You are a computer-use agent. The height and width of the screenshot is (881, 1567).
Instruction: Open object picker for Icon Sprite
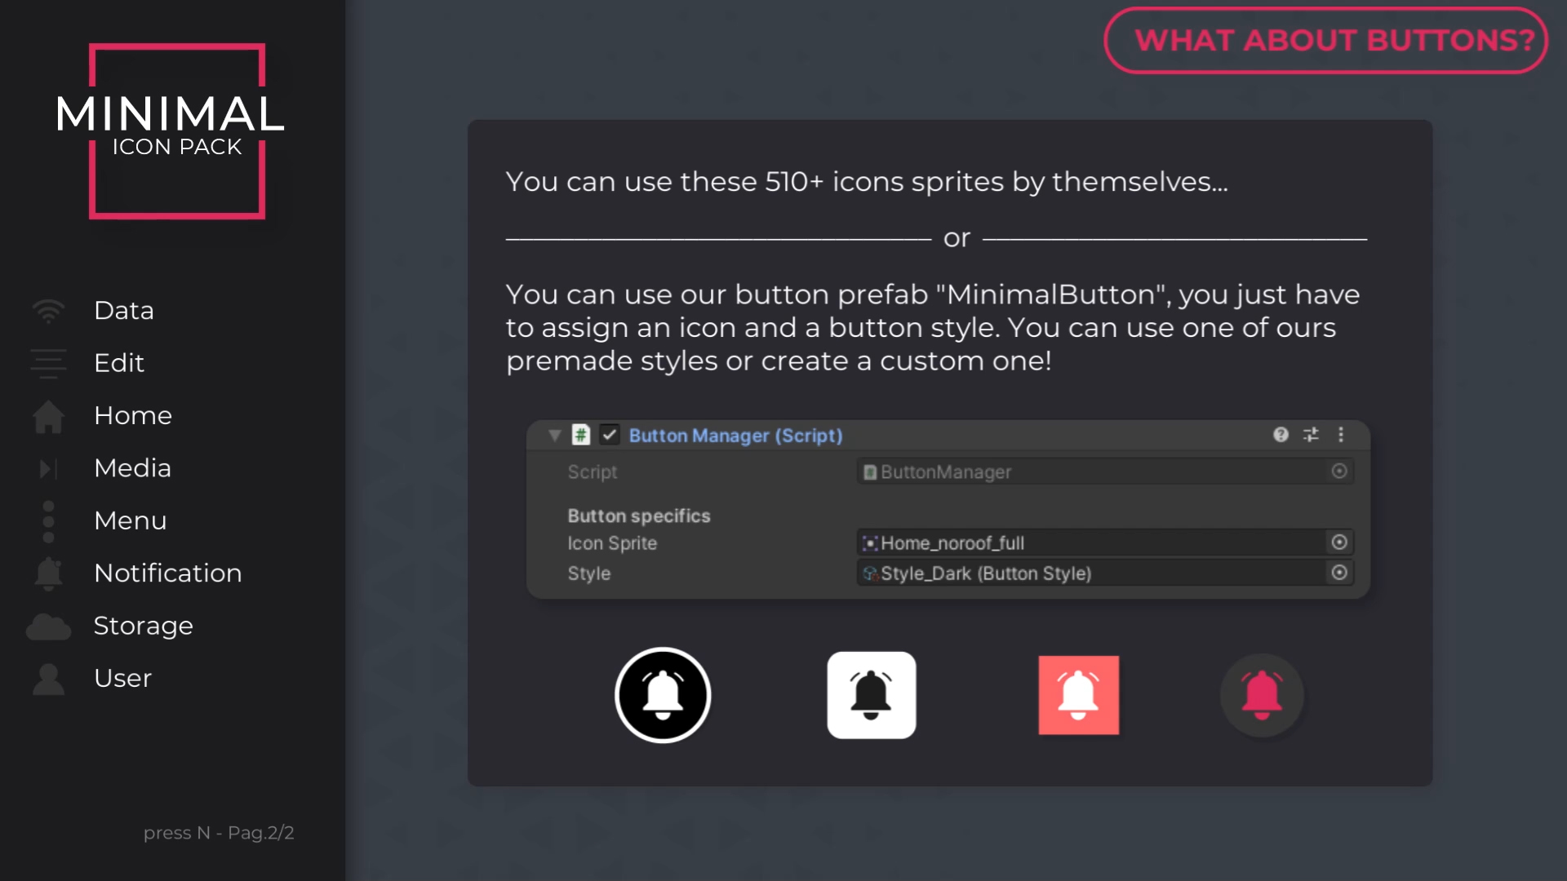pos(1339,542)
